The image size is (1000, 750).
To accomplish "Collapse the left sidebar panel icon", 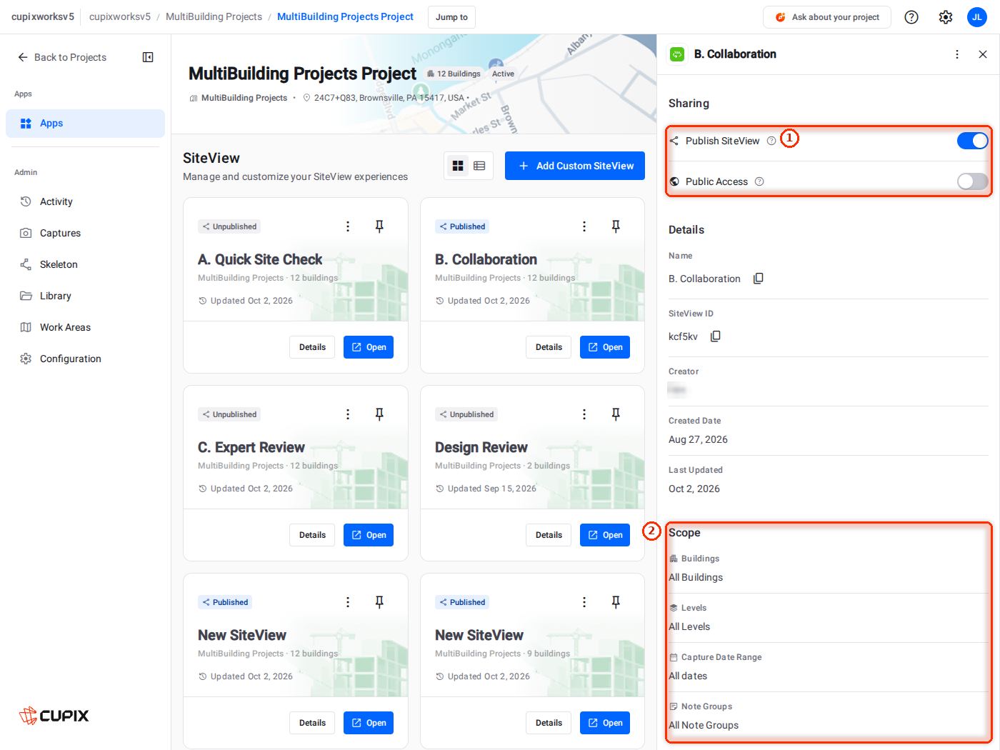I will coord(148,57).
